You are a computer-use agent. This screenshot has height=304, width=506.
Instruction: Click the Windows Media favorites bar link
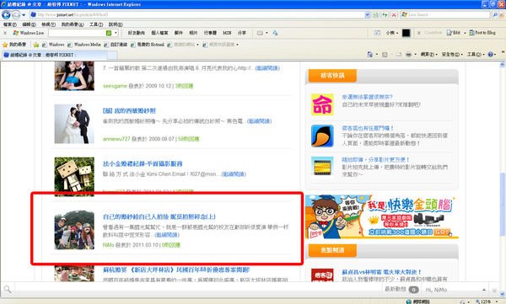[x=84, y=45]
